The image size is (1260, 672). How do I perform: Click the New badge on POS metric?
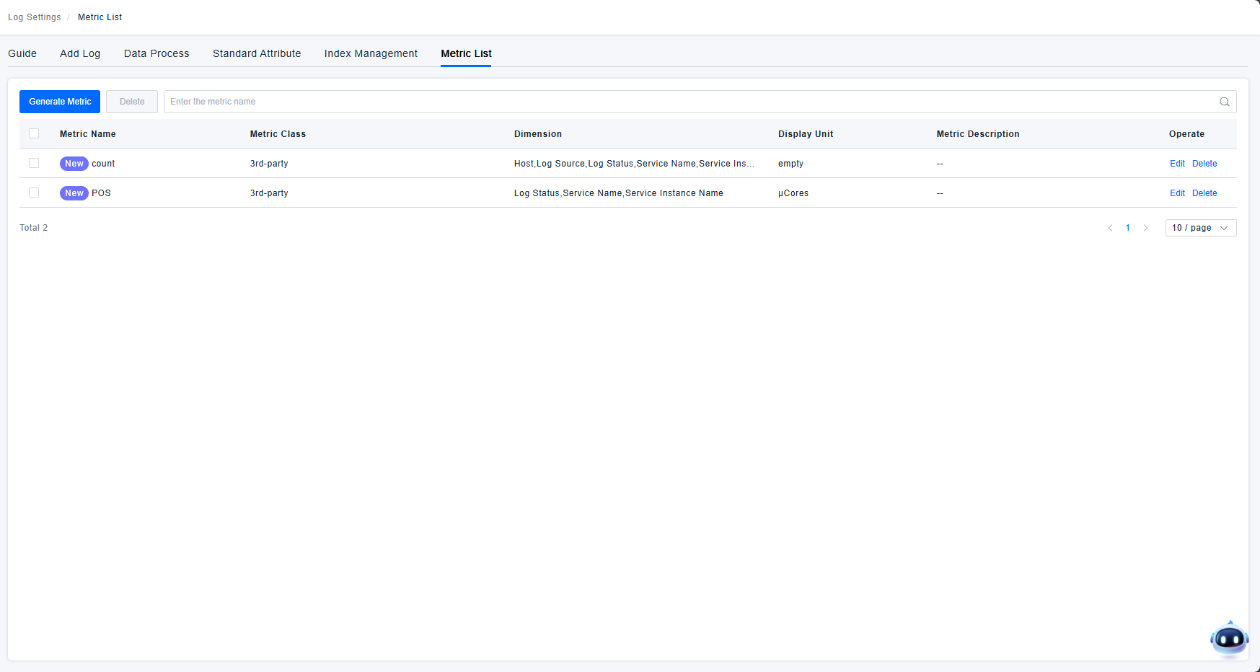[x=74, y=193]
